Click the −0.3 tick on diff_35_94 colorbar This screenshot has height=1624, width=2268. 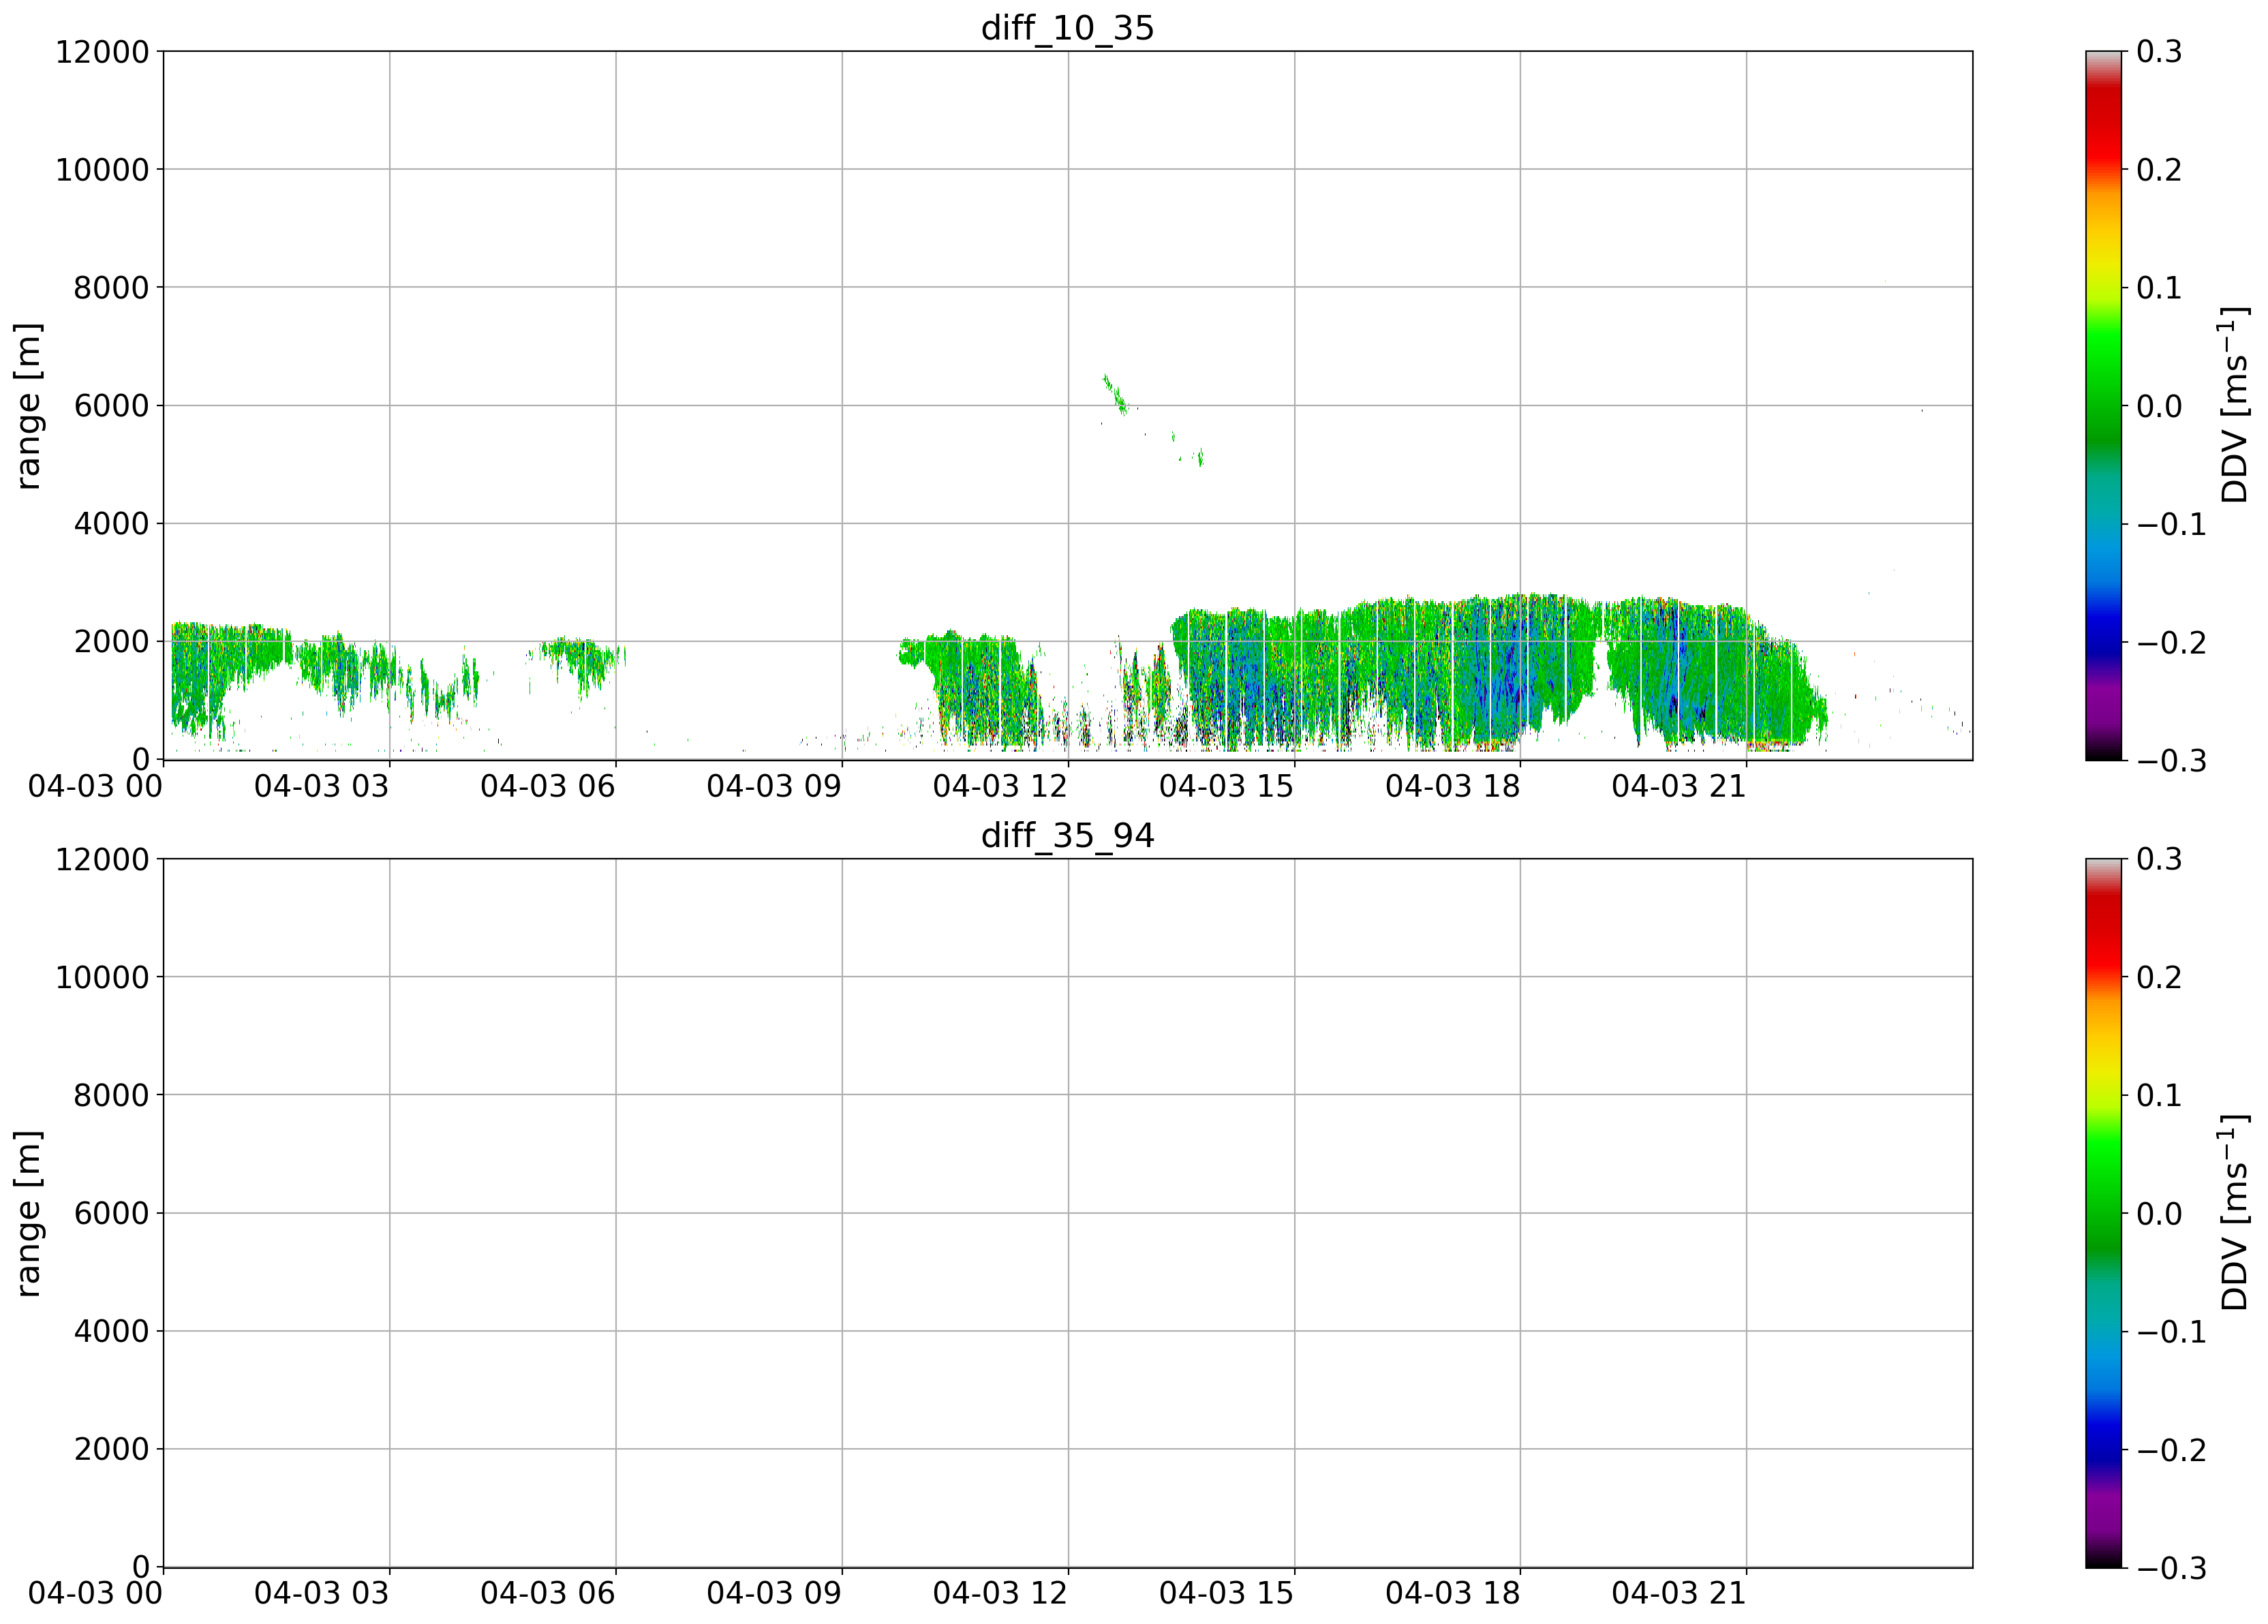coord(2171,1569)
